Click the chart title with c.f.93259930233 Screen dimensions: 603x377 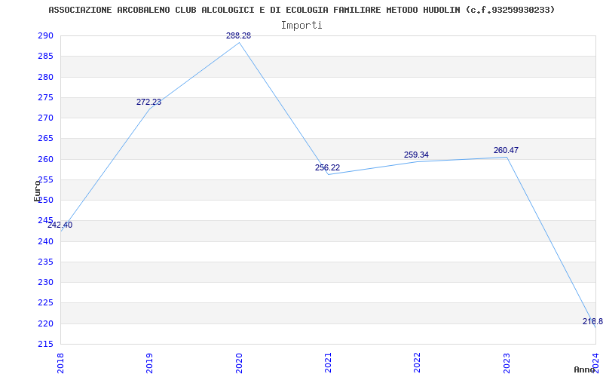pos(302,10)
